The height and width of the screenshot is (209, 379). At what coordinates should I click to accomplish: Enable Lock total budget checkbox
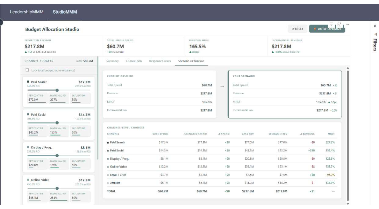click(x=27, y=70)
